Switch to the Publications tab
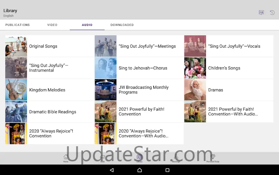 point(18,25)
